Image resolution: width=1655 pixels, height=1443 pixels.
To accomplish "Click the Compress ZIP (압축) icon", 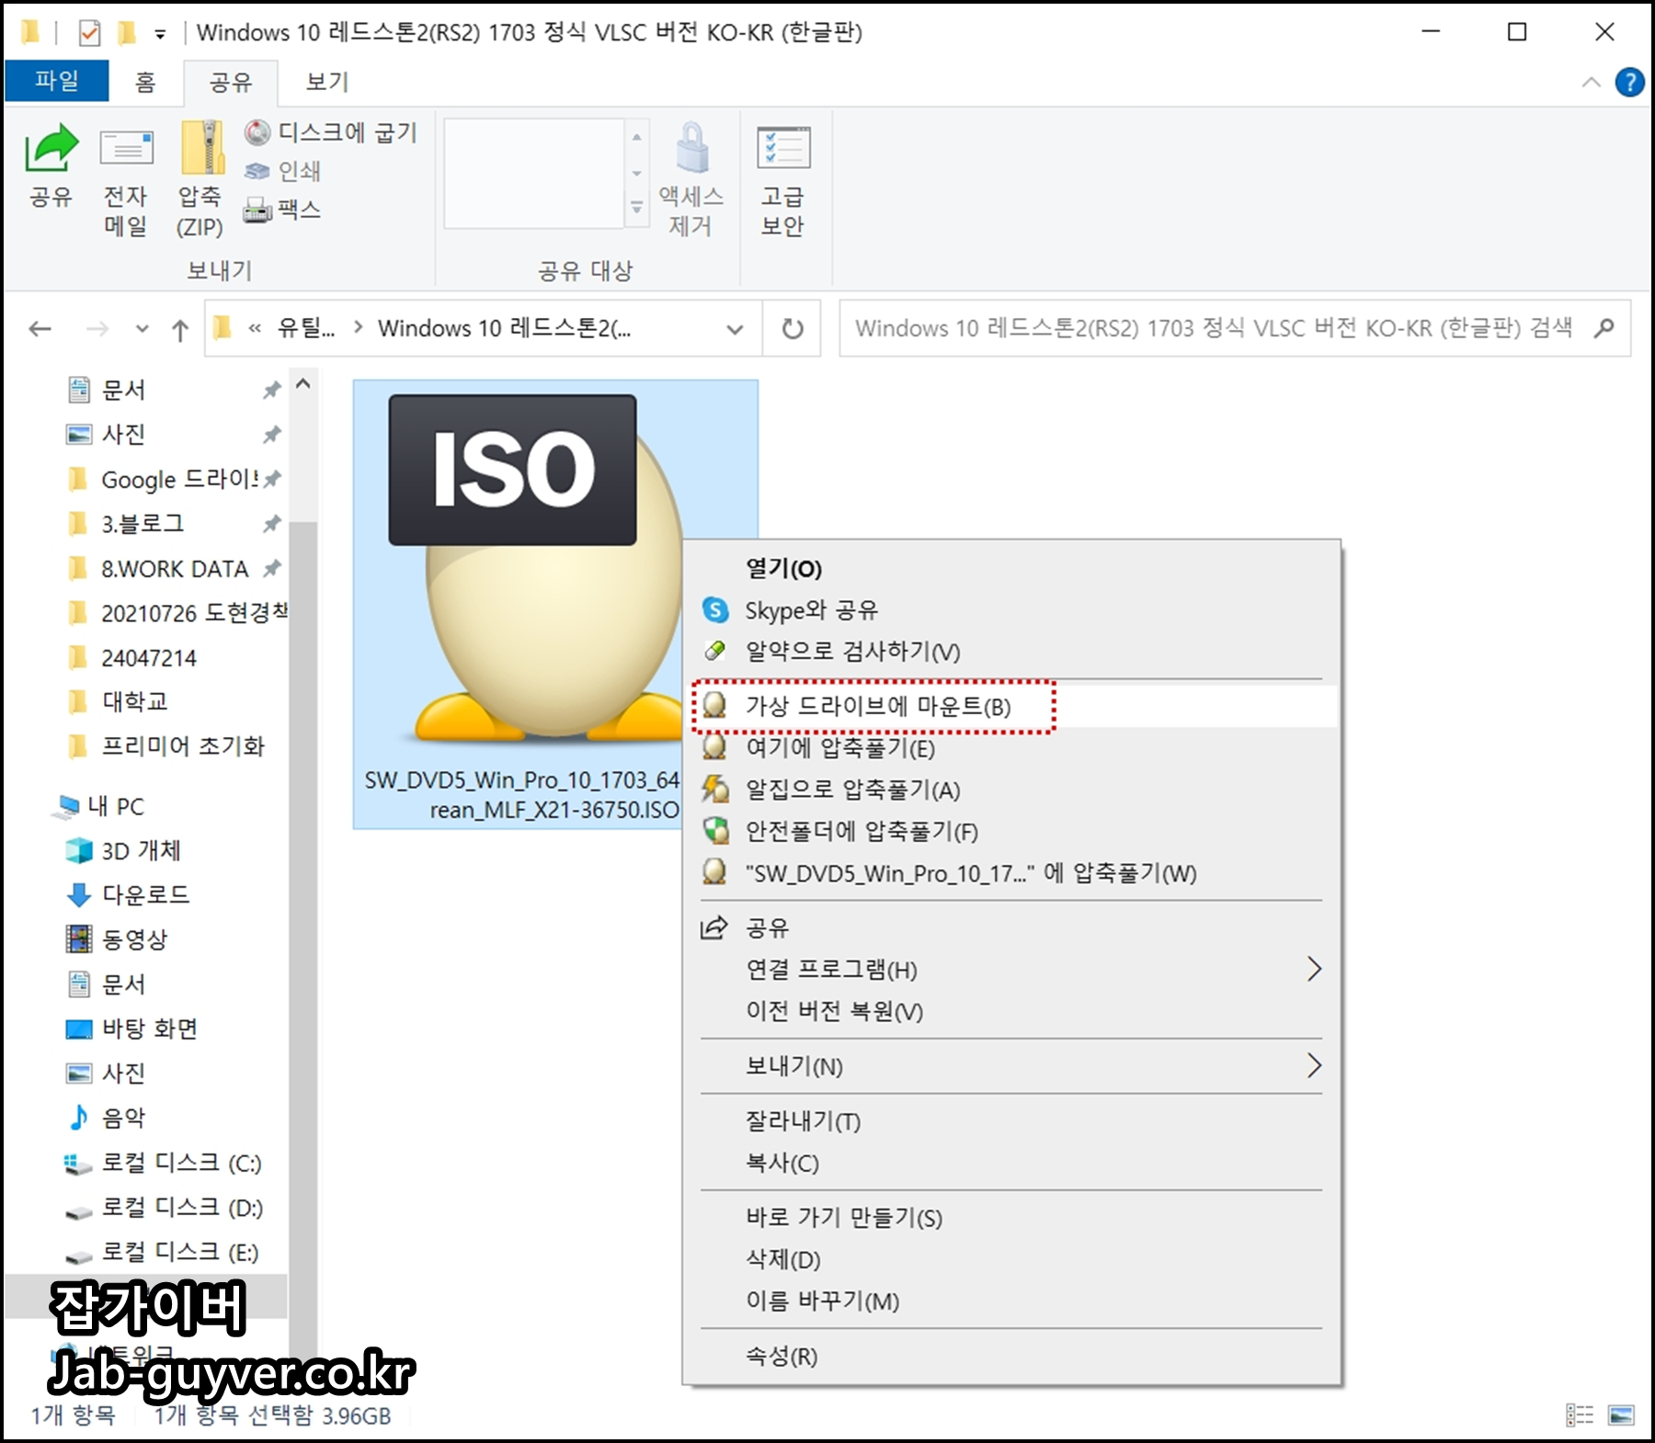I will tap(201, 147).
